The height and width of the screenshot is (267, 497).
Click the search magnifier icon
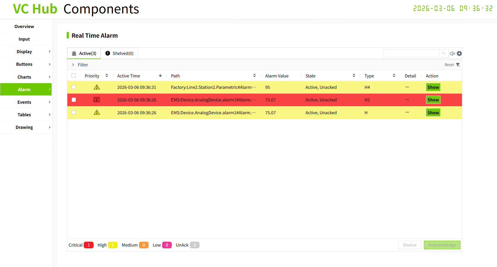[x=444, y=53]
